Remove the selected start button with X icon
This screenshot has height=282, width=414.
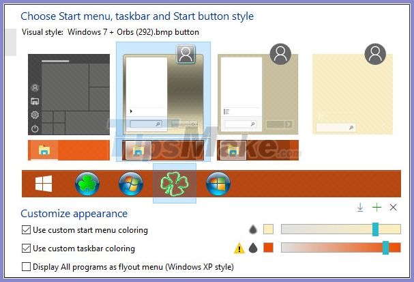[x=393, y=208]
